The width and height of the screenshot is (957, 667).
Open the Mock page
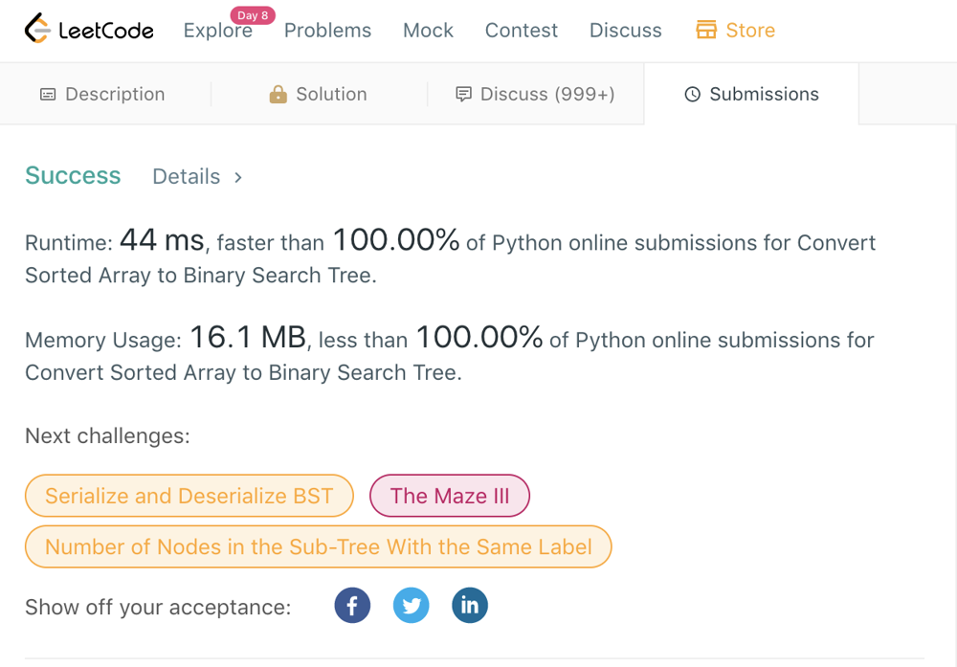(x=428, y=31)
